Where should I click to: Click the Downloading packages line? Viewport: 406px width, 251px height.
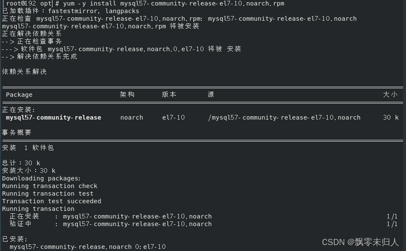coord(41,178)
